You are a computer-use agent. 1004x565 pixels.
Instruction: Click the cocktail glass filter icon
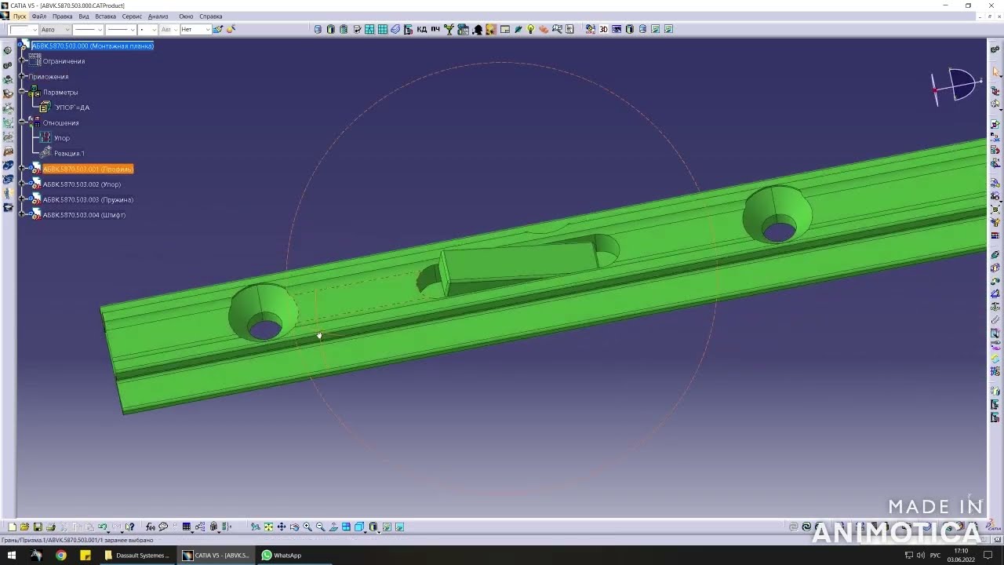[449, 29]
